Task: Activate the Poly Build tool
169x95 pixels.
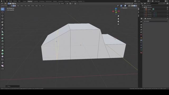Action: [2, 50]
